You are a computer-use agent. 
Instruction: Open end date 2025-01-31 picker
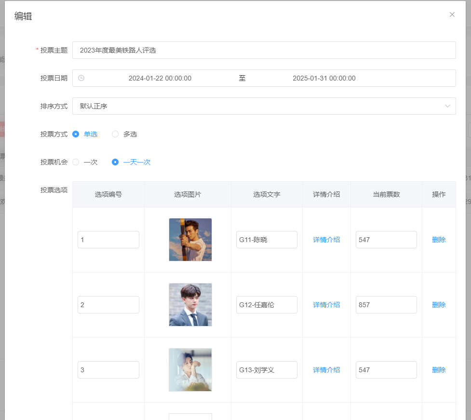pos(324,79)
